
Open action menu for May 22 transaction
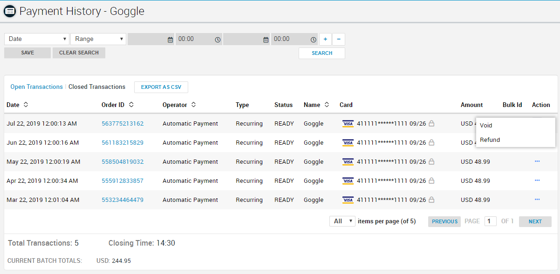537,161
